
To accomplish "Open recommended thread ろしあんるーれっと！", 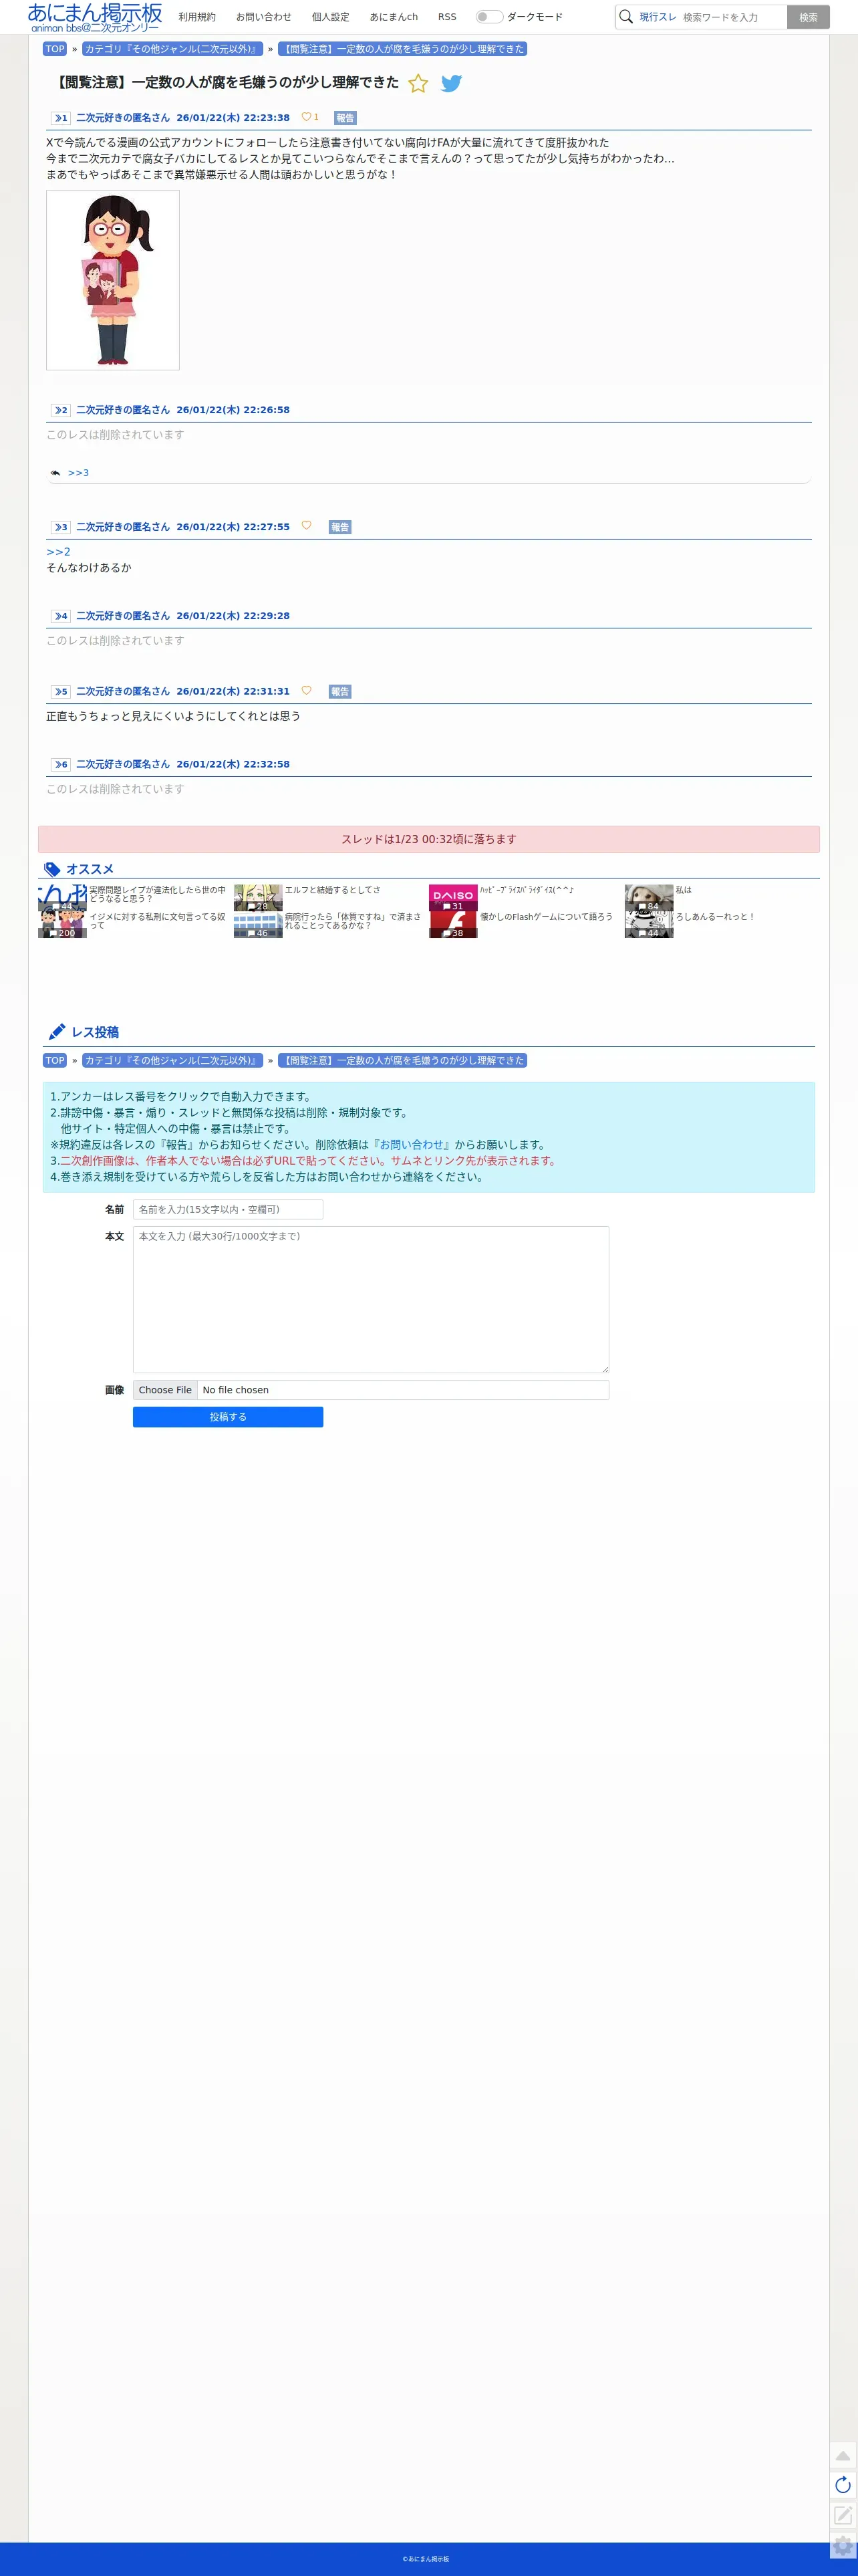I will click(715, 917).
